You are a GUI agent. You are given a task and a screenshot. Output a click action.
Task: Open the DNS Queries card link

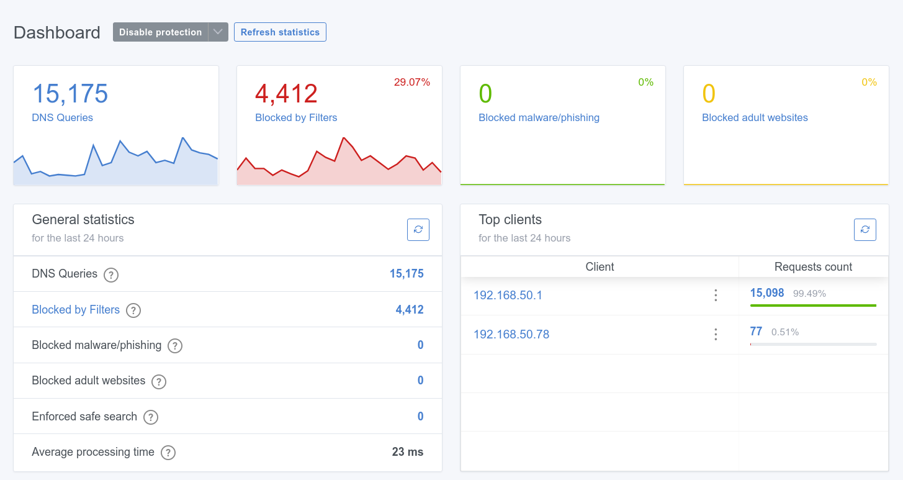(62, 117)
